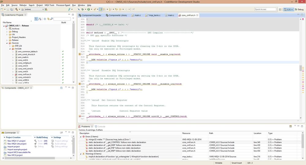Click New MQX 4.1 project link
The height and width of the screenshot is (165, 306).
[16, 141]
